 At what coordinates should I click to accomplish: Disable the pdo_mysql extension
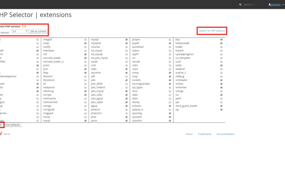[x=126, y=91]
